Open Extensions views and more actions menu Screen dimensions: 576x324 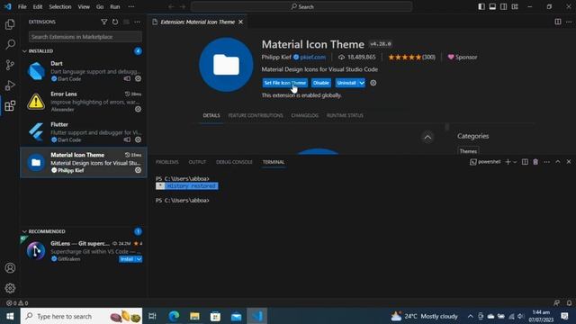tap(137, 22)
